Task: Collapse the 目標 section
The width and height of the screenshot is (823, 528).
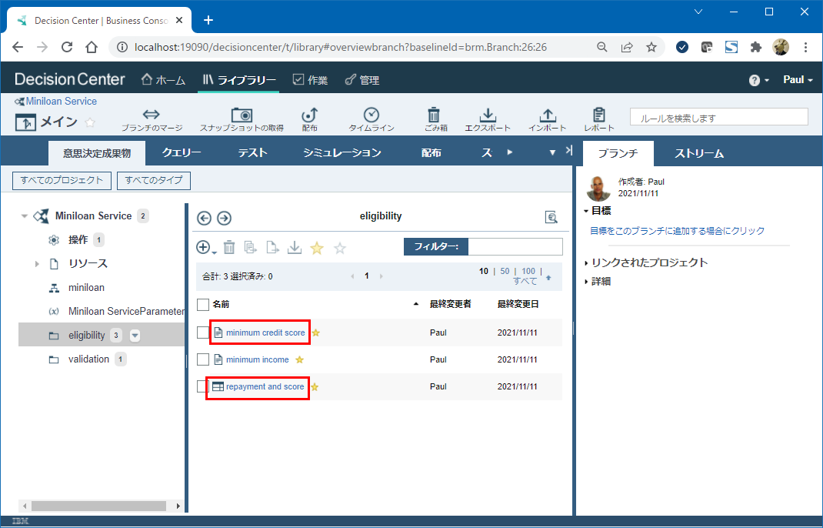Action: 586,211
